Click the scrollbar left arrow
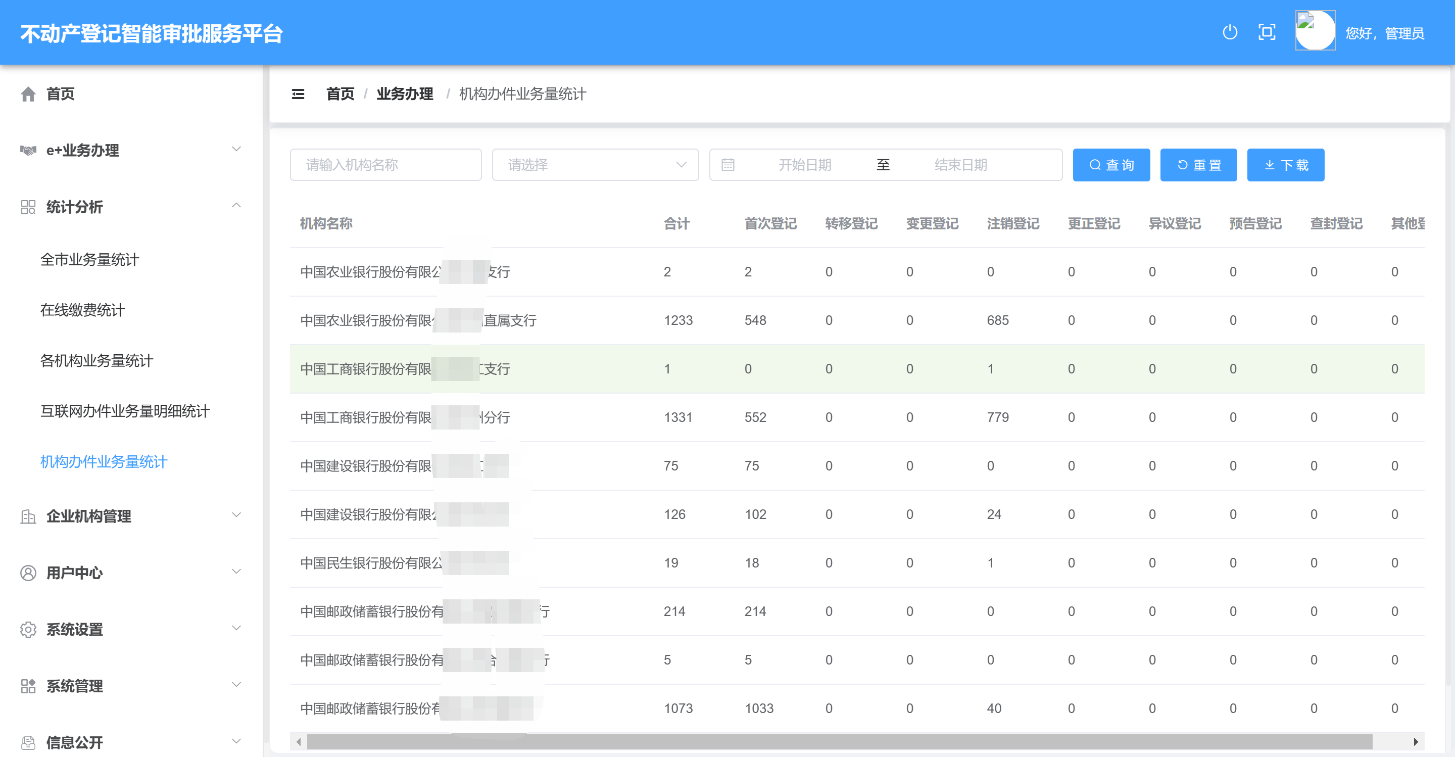 [x=298, y=742]
